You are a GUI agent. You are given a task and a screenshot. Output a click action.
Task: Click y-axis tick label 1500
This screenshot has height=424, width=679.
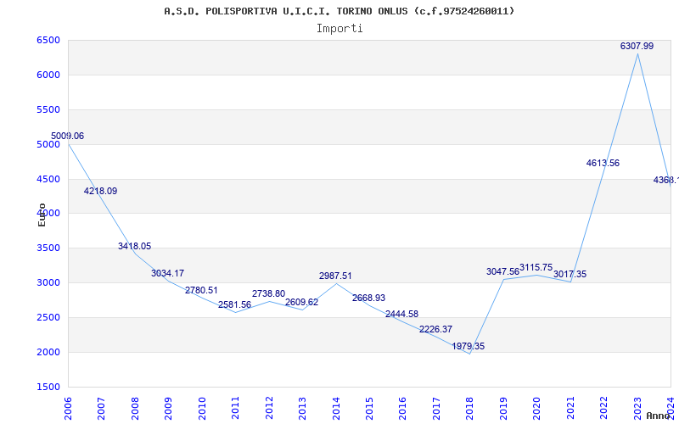[x=48, y=388]
